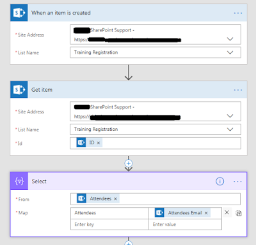
Task: Expand Site Address dropdown in trigger card
Action: (x=230, y=39)
